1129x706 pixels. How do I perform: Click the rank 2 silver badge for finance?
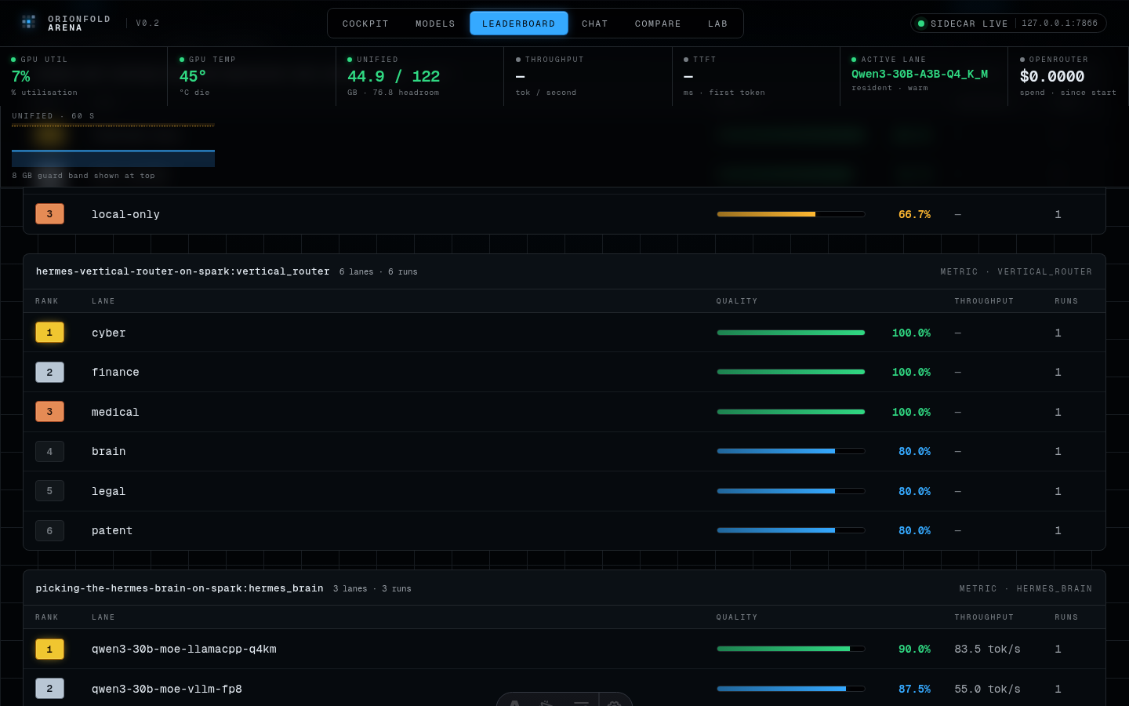click(x=49, y=372)
